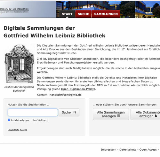Click the 'oder stöbern Sie durch unsere Sammlungen' label

[124, 105]
